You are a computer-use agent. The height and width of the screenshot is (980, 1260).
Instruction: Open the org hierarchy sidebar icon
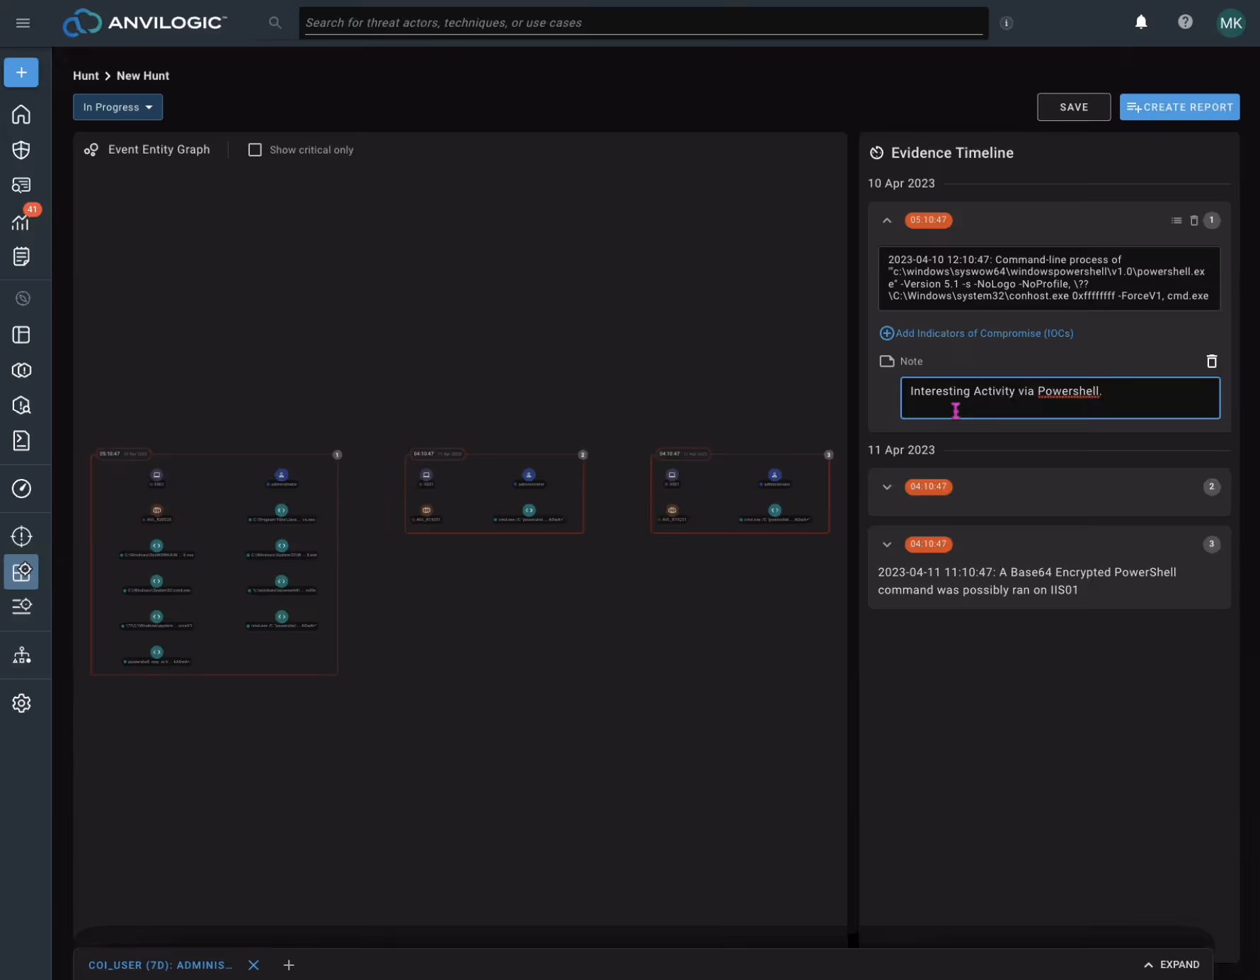point(21,655)
